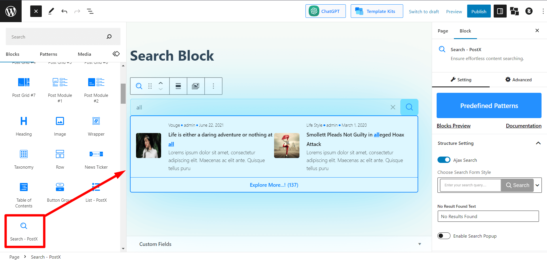Toggle the Settings sidebar panel icon
The height and width of the screenshot is (260, 547).
tap(500, 11)
